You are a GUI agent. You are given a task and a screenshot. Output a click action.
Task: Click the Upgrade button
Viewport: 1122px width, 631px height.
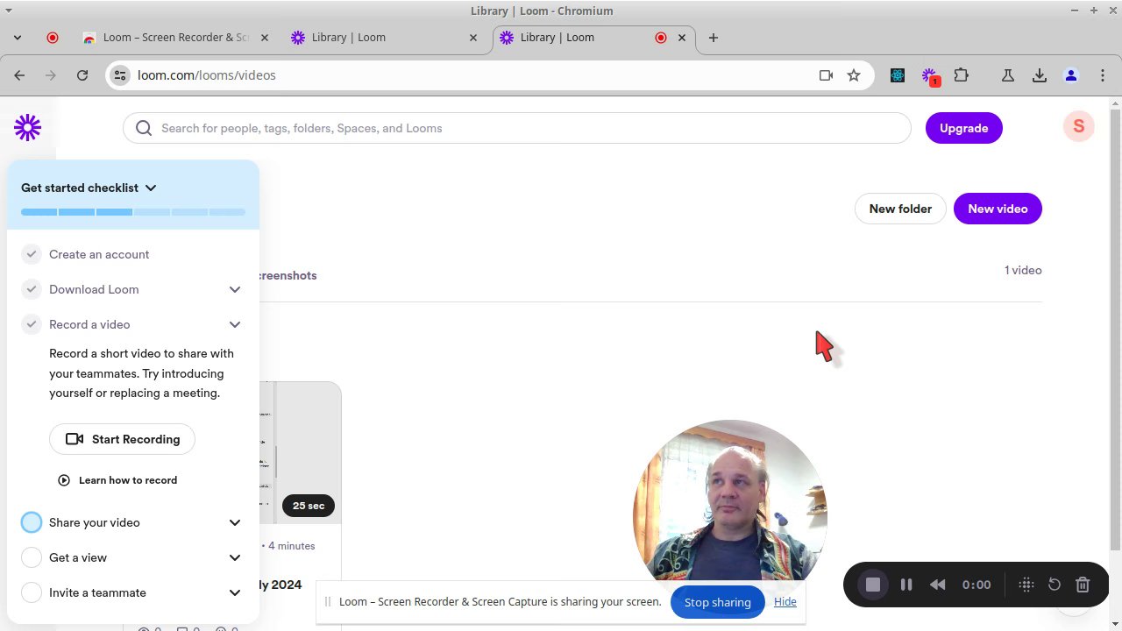tap(963, 128)
